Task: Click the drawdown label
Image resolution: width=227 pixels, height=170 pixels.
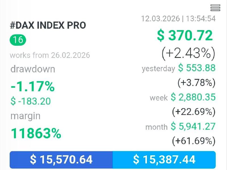Action: click(33, 69)
